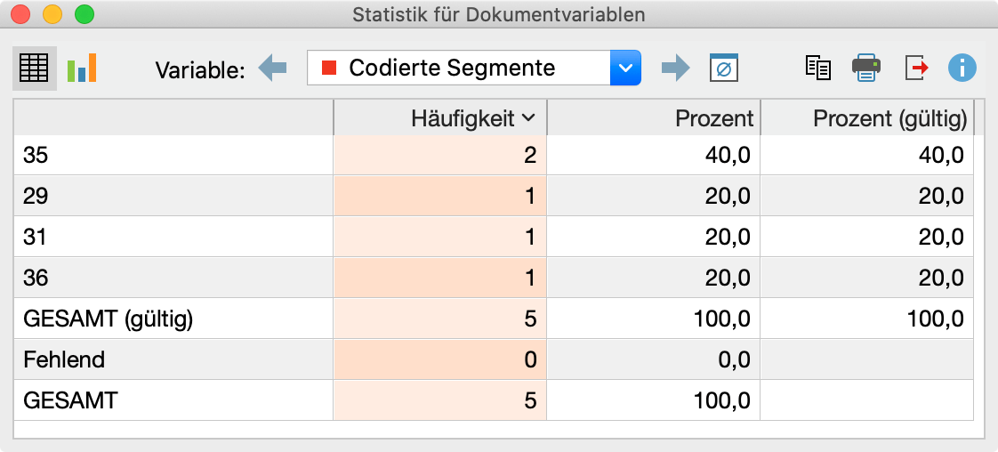Click the Prozent column header

(x=653, y=117)
